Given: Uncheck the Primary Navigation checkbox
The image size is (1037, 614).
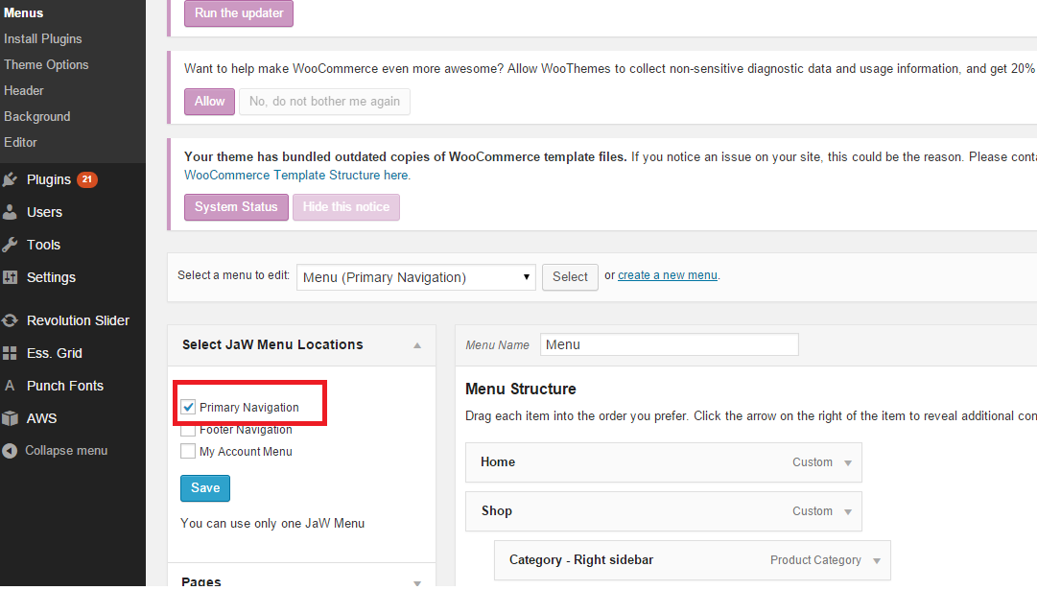Looking at the screenshot, I should [x=188, y=408].
